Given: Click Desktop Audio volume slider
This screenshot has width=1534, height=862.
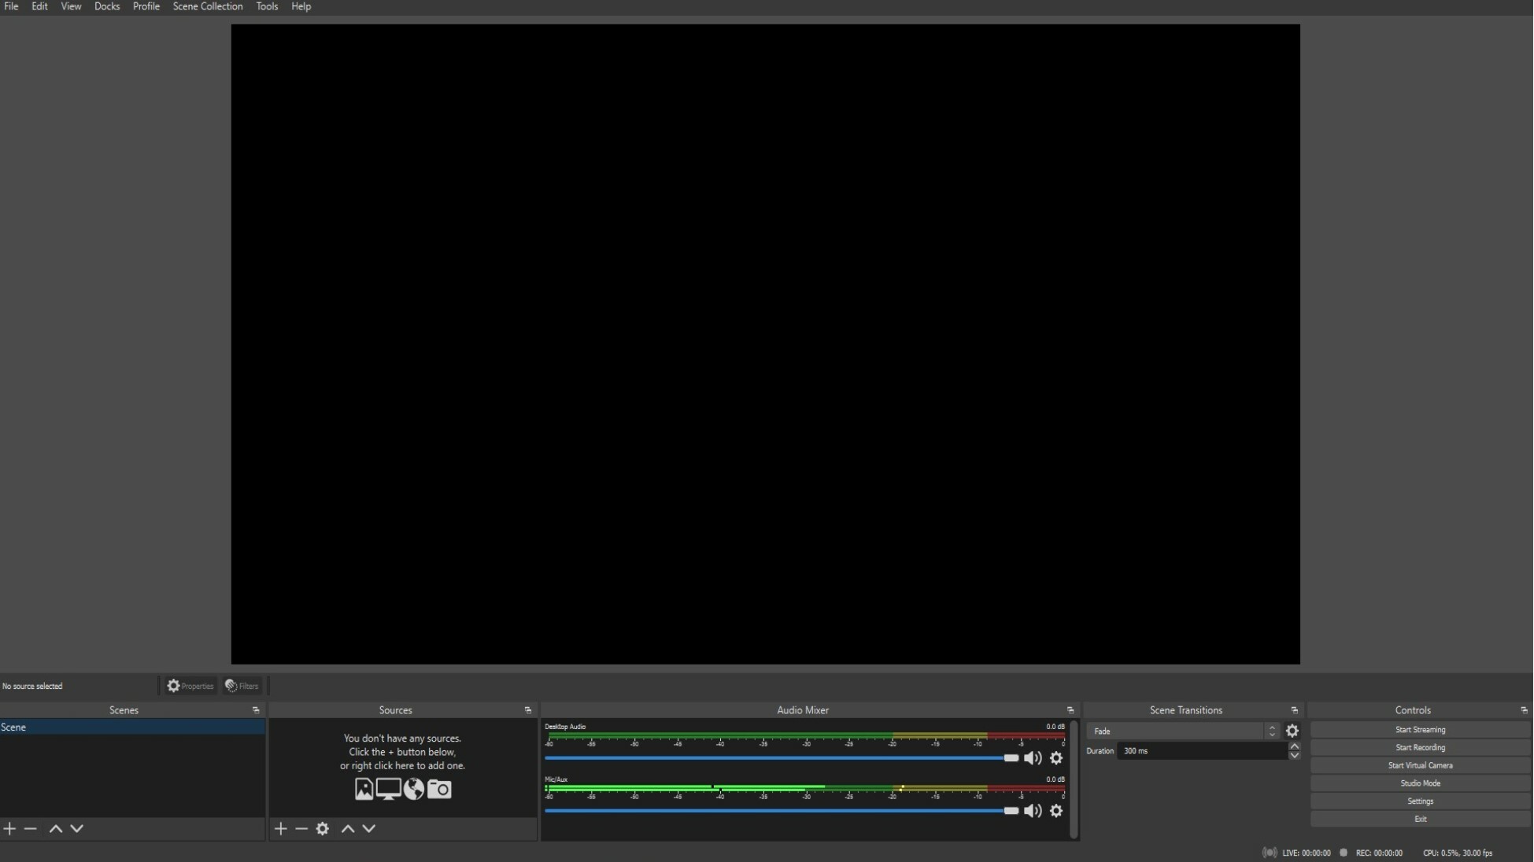Looking at the screenshot, I should [779, 758].
